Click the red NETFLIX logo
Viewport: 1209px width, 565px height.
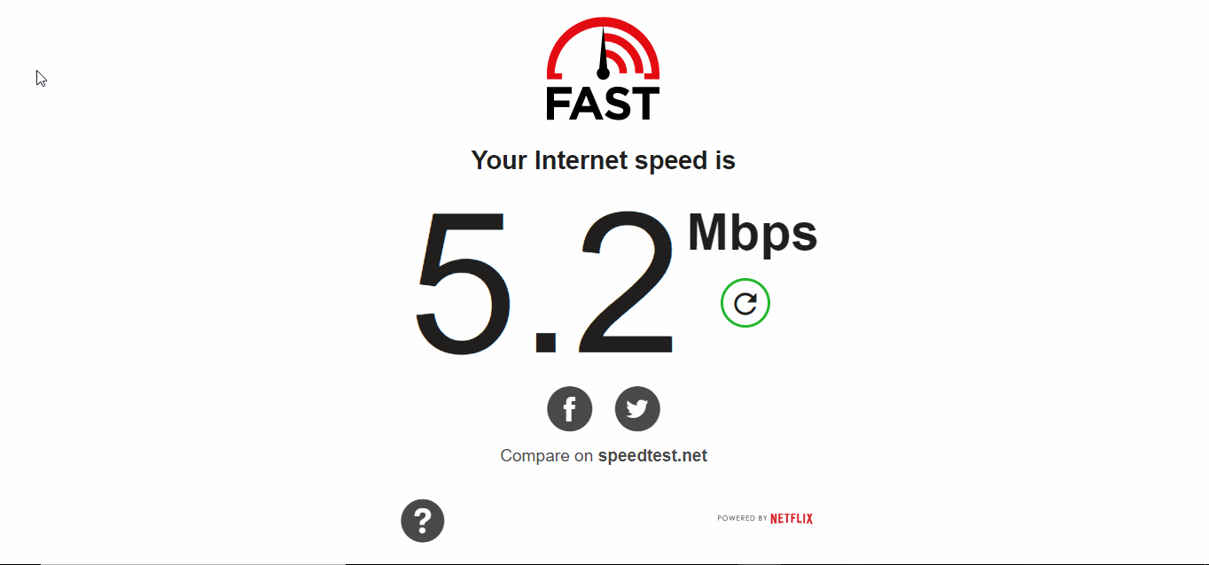coord(792,519)
